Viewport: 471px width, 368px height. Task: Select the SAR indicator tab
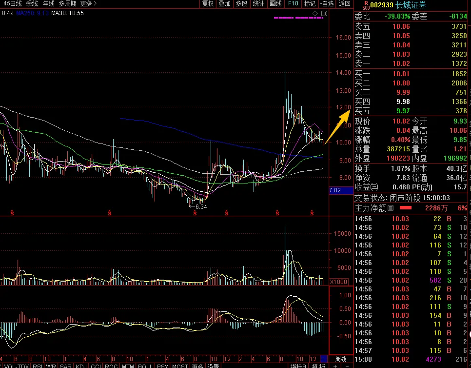point(66,366)
